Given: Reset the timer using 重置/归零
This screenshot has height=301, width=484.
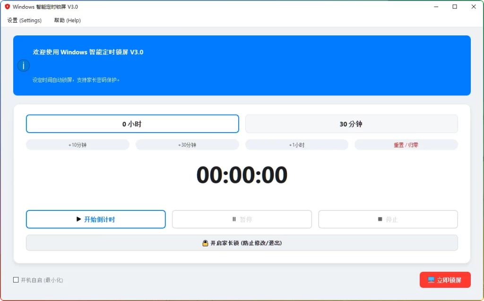Looking at the screenshot, I should point(406,144).
